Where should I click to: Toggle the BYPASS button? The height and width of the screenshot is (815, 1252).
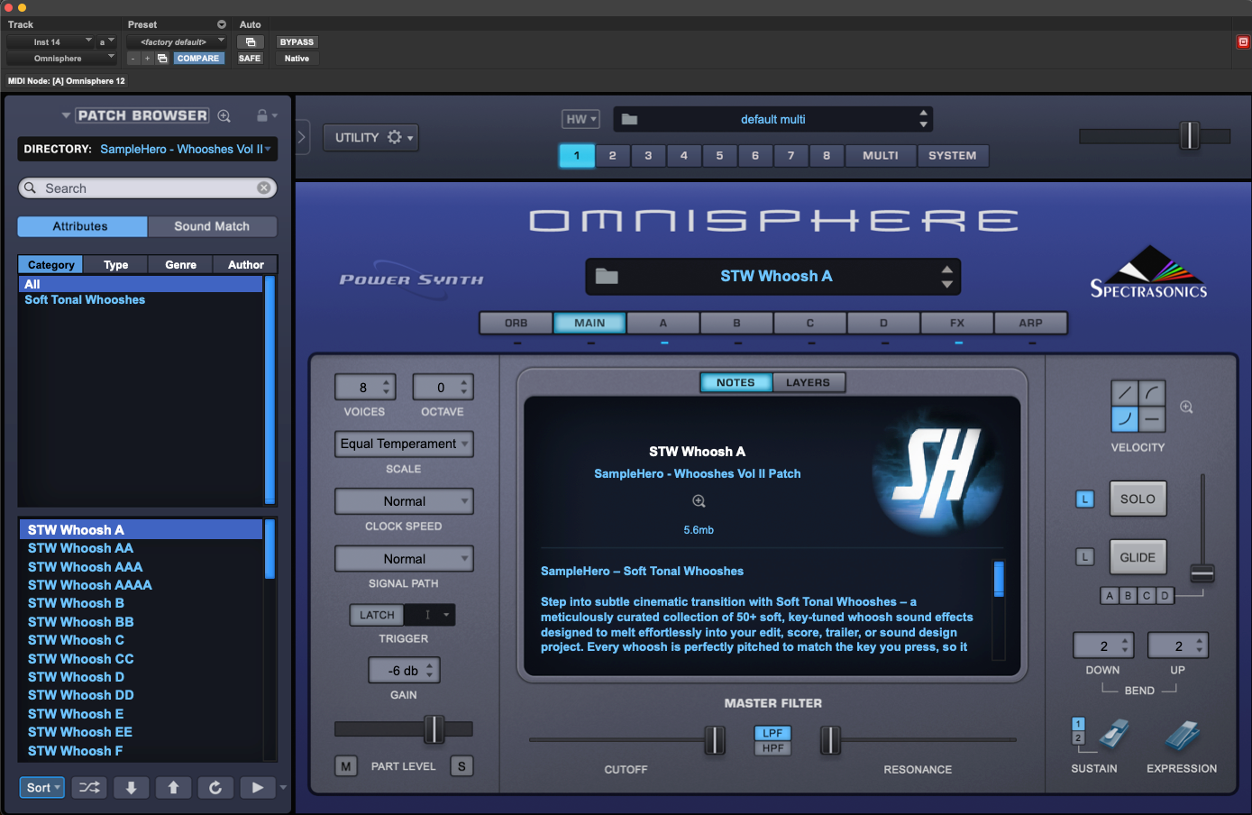(x=297, y=42)
